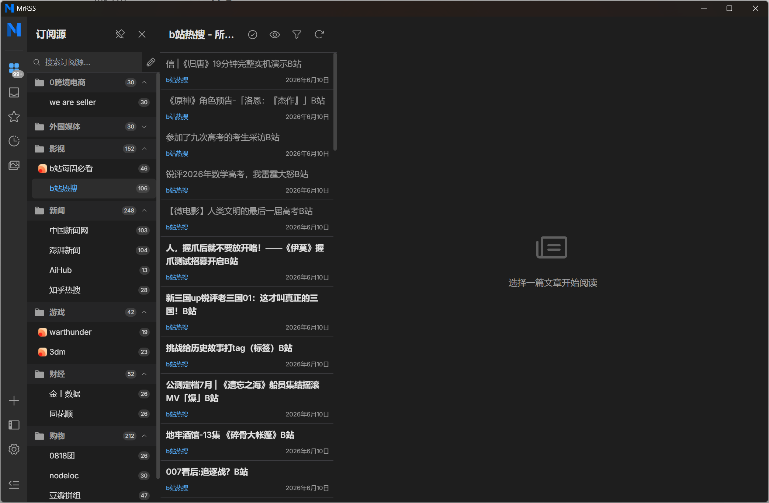Click the MrRSS title bar app icon
The image size is (769, 503).
(9, 8)
